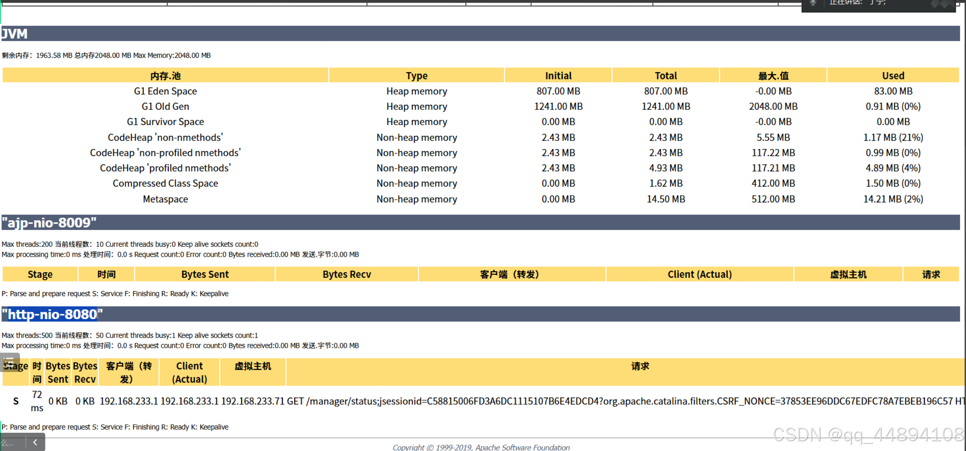Click the Used column header
The width and height of the screenshot is (966, 451).
click(x=893, y=76)
